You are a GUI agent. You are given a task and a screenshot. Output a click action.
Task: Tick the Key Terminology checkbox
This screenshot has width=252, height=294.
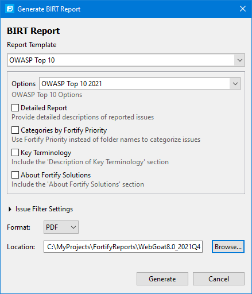15,153
